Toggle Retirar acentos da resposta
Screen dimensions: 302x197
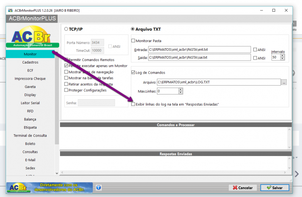(x=66, y=84)
